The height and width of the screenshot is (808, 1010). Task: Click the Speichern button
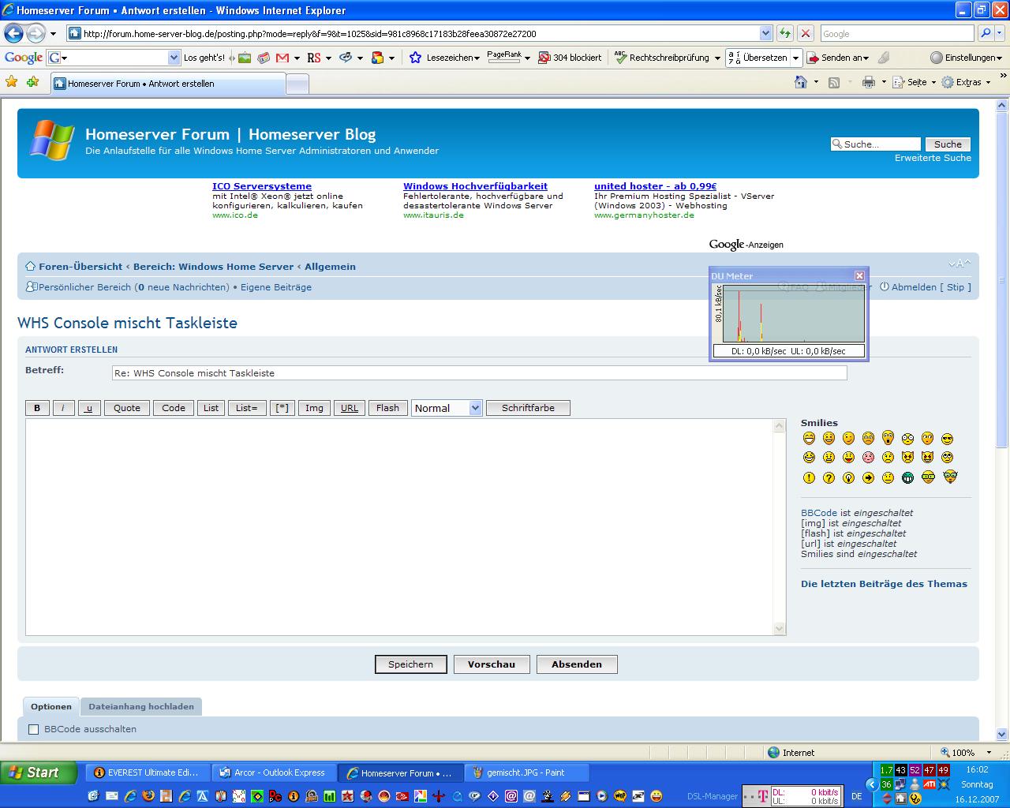tap(410, 664)
